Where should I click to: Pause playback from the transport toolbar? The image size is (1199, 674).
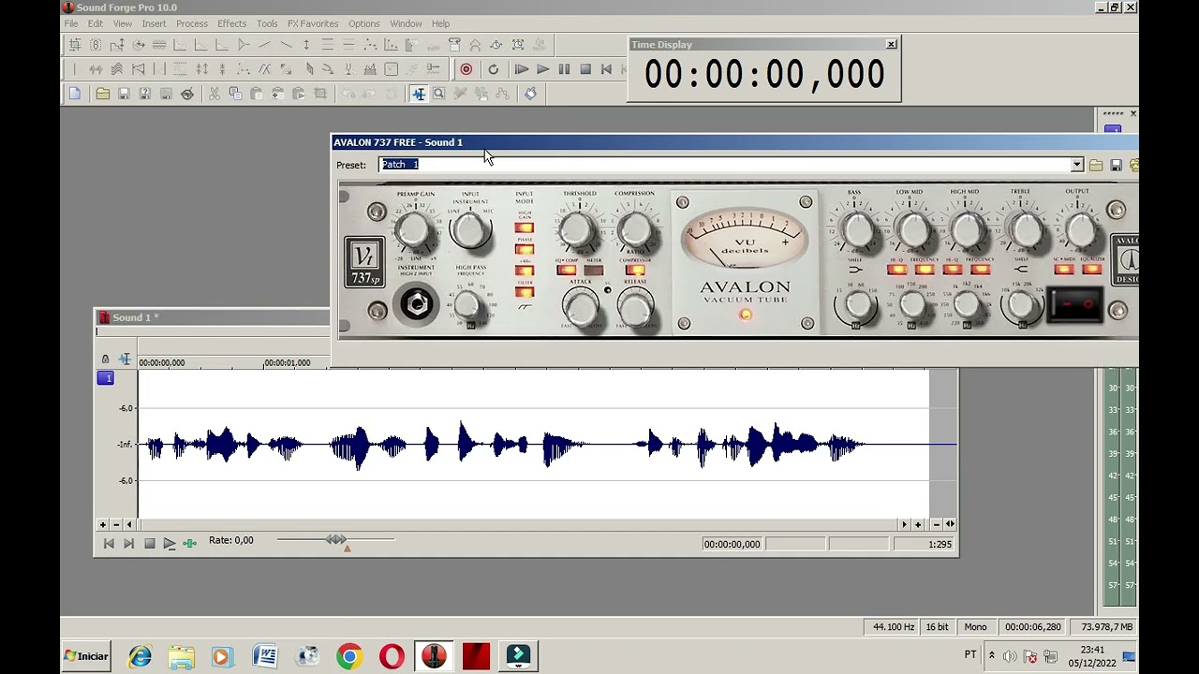(x=564, y=69)
